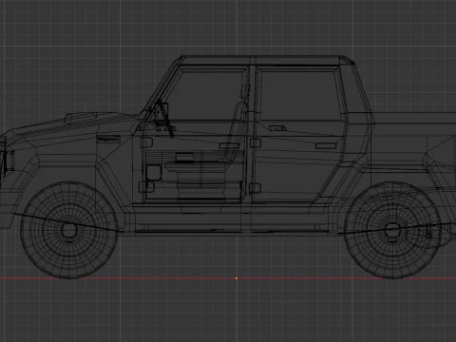Screen dimensions: 456x342
Task: Select the front door handle
Action: [229, 145]
